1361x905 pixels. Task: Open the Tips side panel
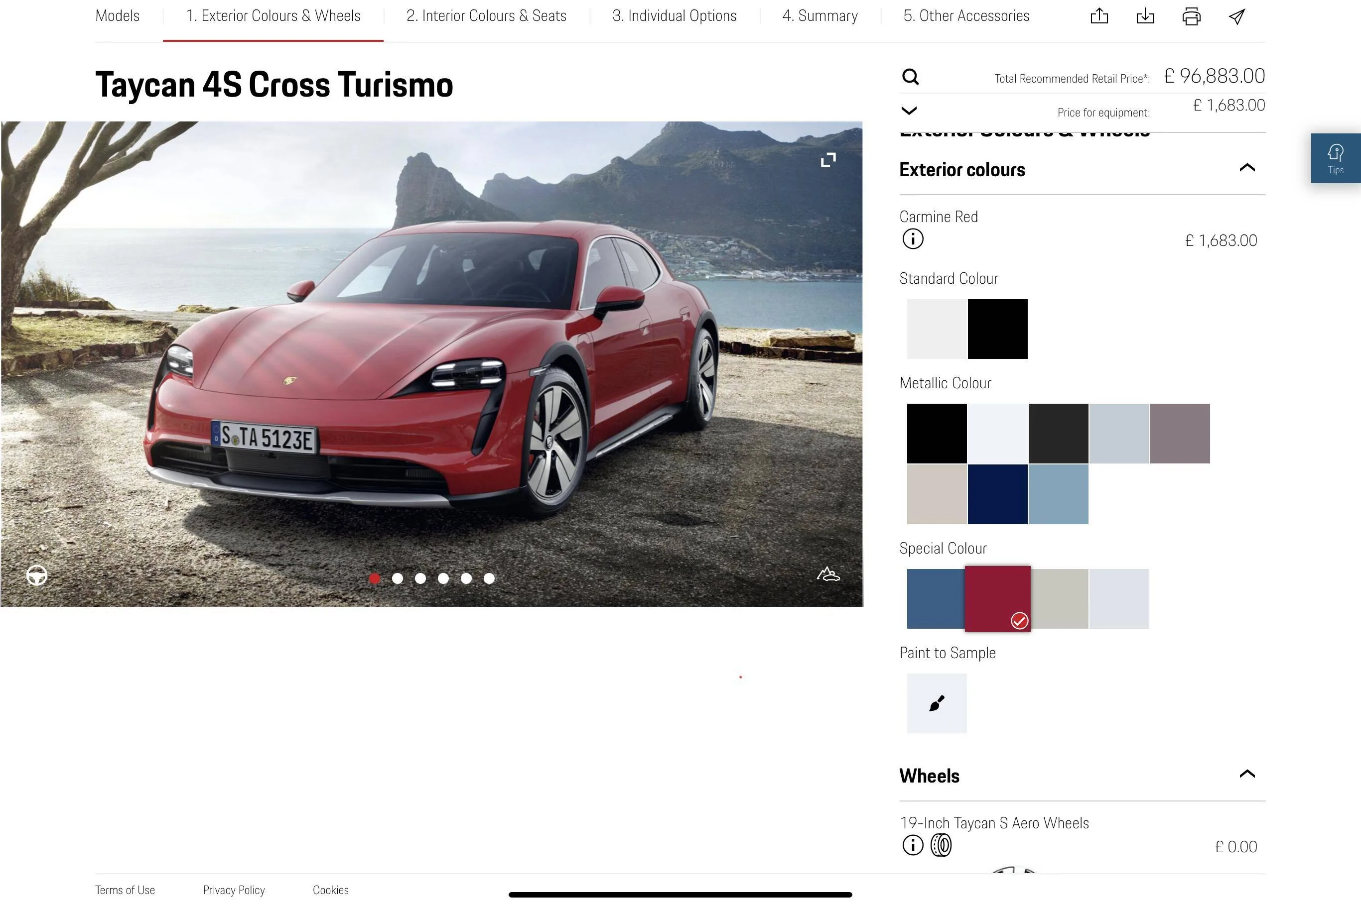coord(1336,158)
